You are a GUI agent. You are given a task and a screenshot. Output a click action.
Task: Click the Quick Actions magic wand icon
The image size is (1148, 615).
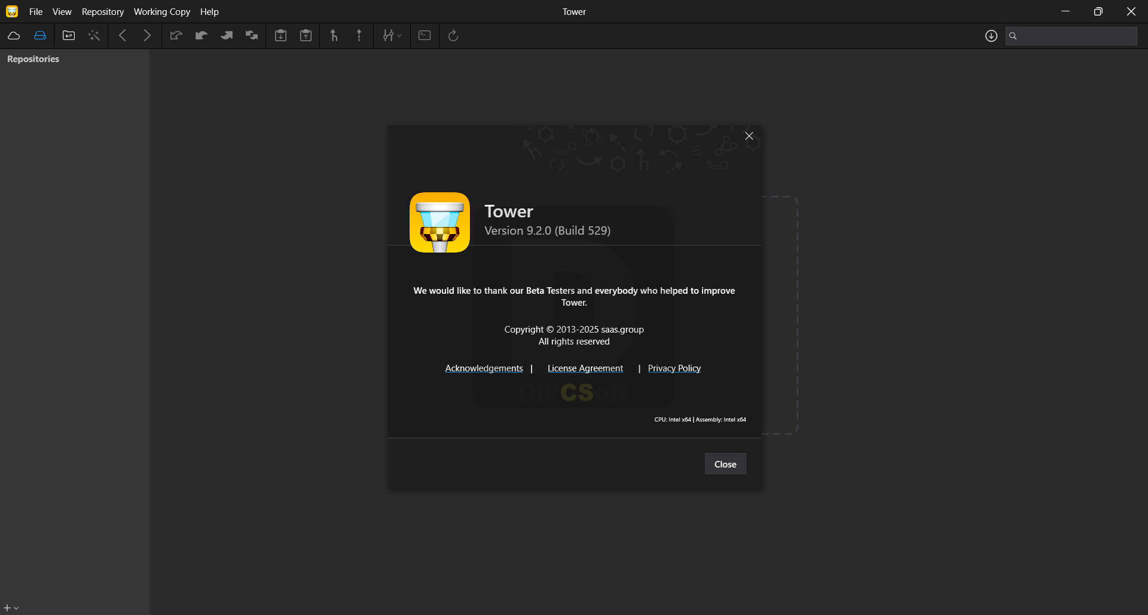click(94, 36)
